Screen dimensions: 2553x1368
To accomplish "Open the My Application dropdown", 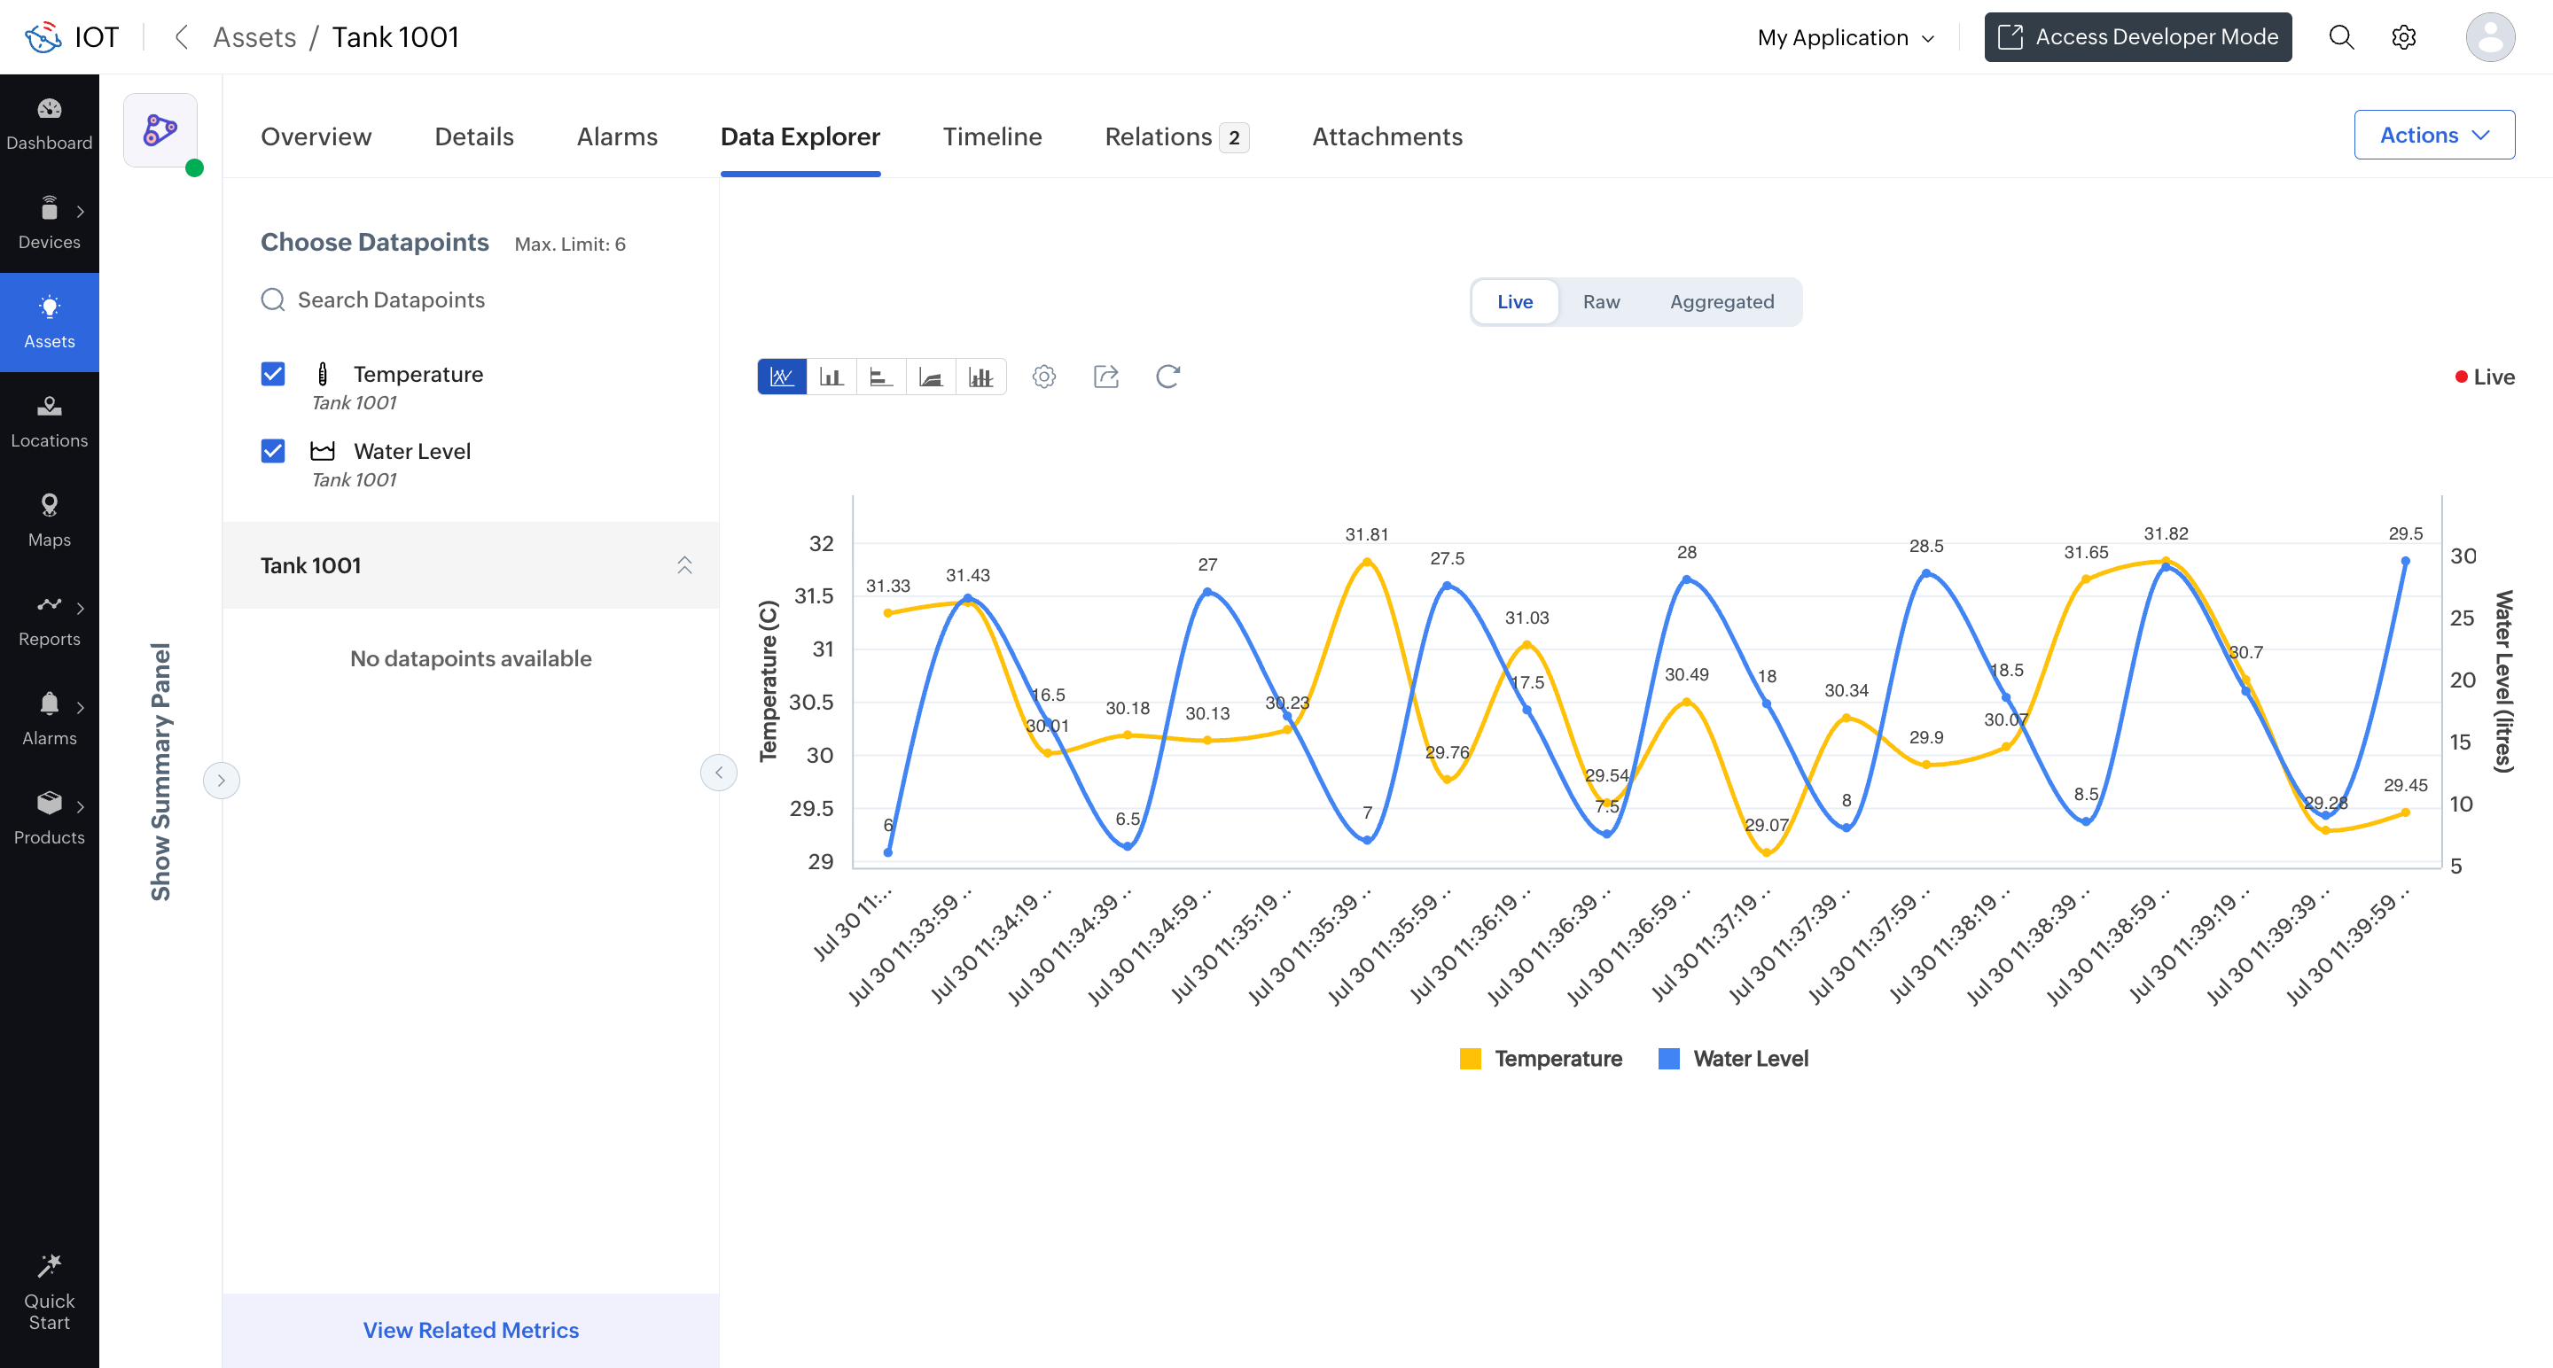I will (x=1846, y=37).
